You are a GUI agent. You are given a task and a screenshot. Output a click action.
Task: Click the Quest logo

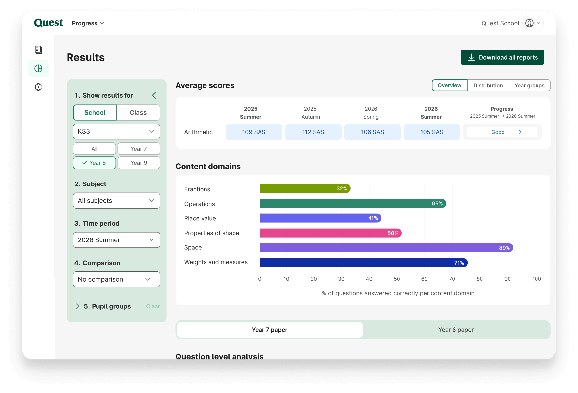click(48, 23)
